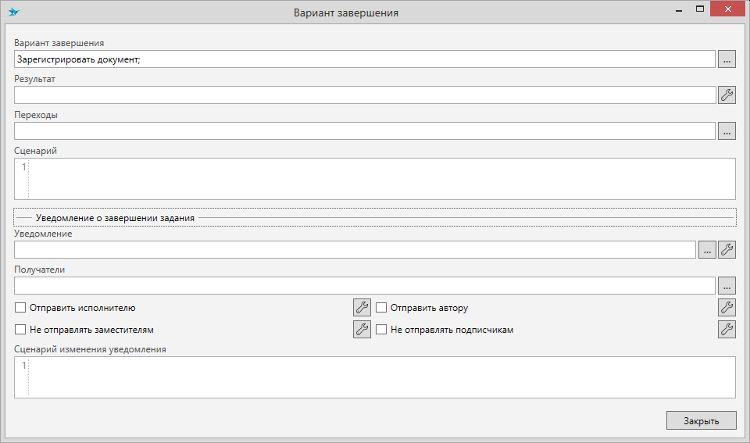Tick the Не отправлять подписчикам checkbox
This screenshot has width=750, height=443.
click(382, 330)
